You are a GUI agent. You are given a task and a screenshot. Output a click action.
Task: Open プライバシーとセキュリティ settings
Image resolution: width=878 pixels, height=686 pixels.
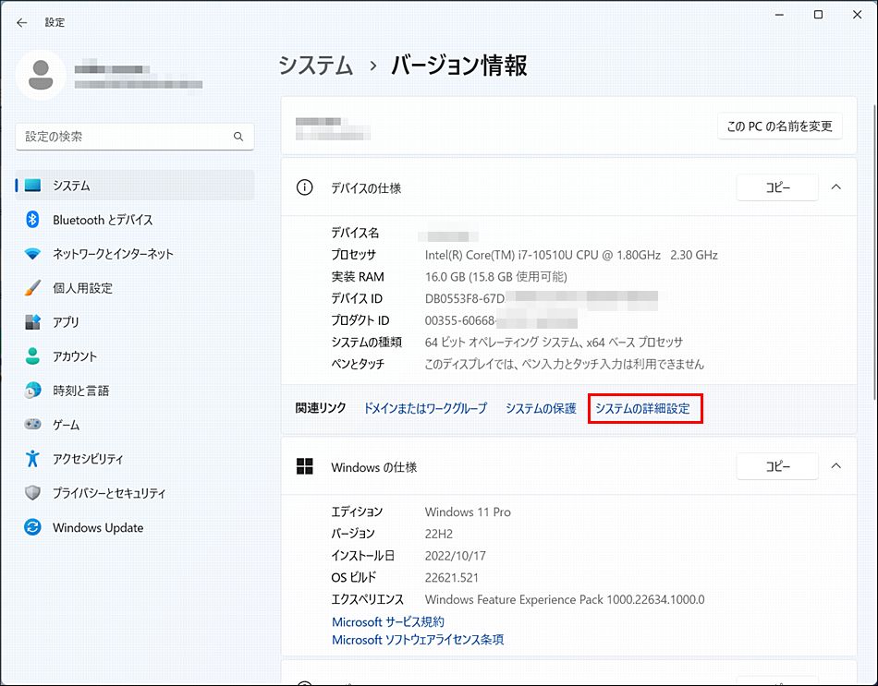(x=101, y=493)
